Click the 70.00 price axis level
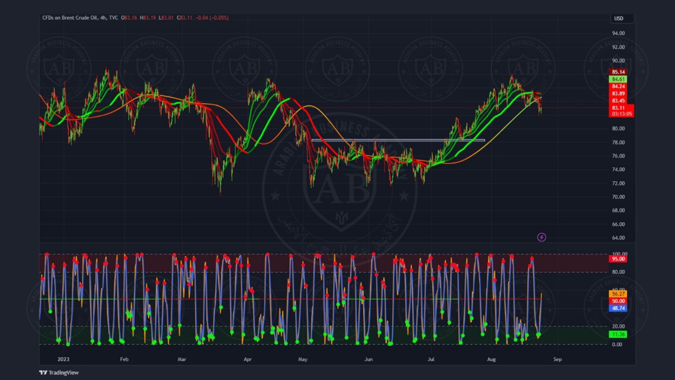 618,197
